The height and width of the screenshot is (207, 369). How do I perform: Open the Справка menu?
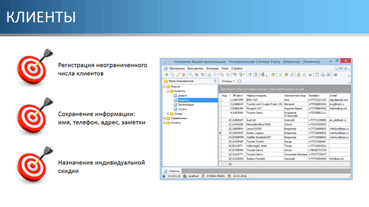click(236, 68)
